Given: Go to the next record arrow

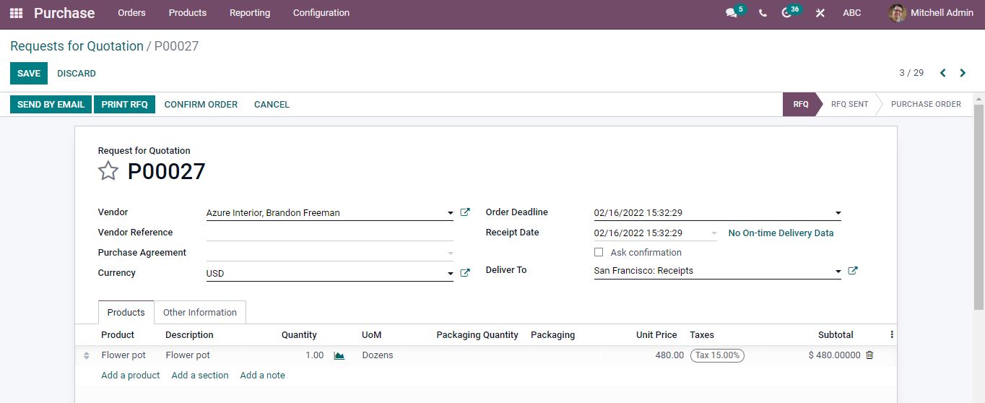Looking at the screenshot, I should click(963, 73).
